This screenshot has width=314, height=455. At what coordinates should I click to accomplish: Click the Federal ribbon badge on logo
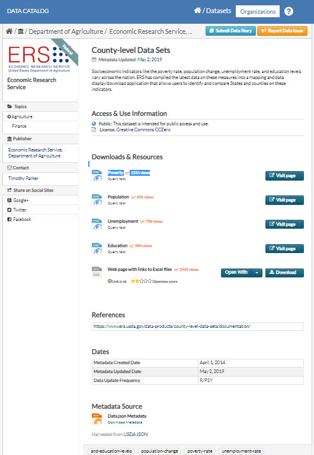click(67, 50)
